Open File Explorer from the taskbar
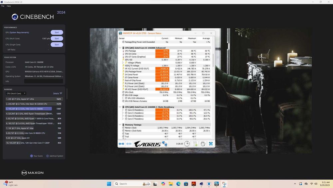Viewport: 333px width, 188px height. pyautogui.click(x=171, y=184)
